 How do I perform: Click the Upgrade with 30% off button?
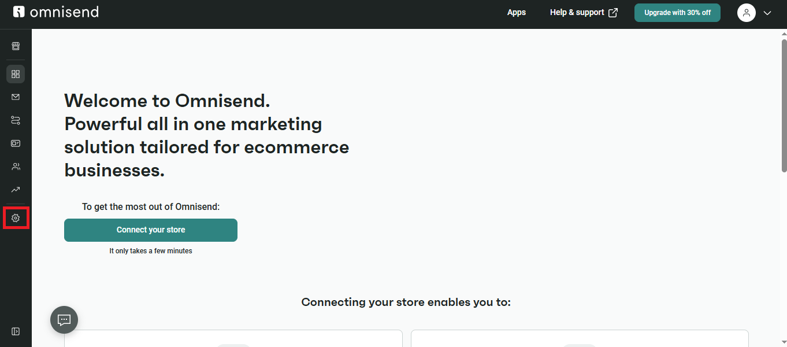pyautogui.click(x=677, y=13)
